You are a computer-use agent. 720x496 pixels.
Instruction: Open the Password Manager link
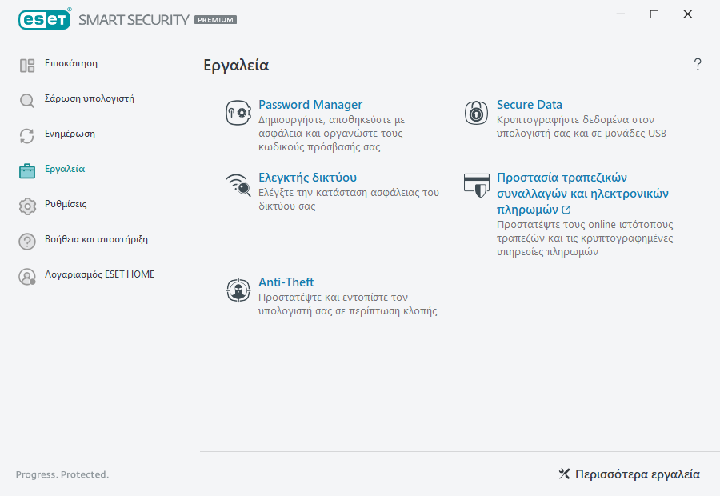[310, 105]
